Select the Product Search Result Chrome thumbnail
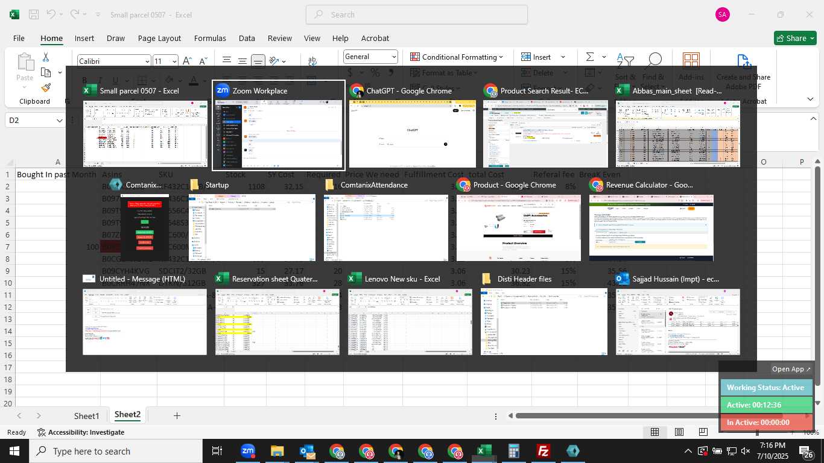The image size is (824, 463). pyautogui.click(x=545, y=125)
